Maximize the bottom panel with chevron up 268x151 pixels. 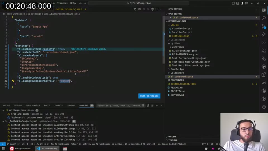click(157, 106)
